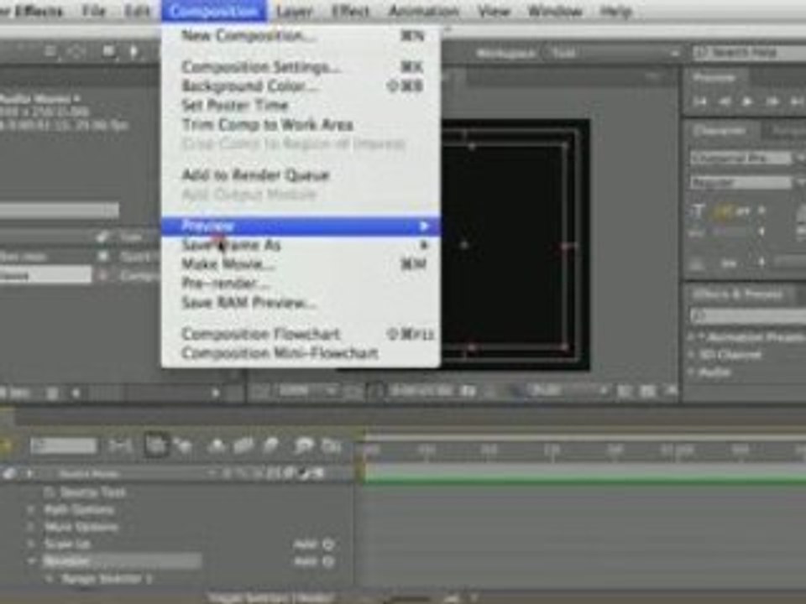Switch to Character panel tab
Screen dimensions: 806x604
[719, 131]
